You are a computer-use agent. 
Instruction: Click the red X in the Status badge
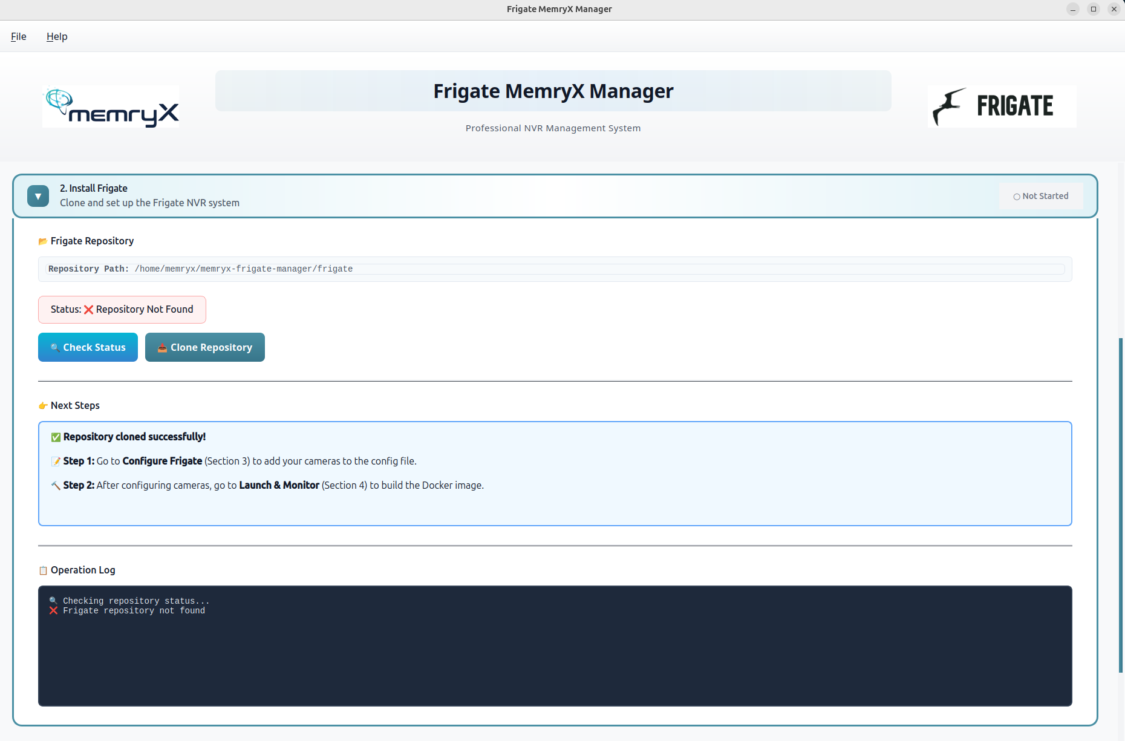pyautogui.click(x=88, y=310)
